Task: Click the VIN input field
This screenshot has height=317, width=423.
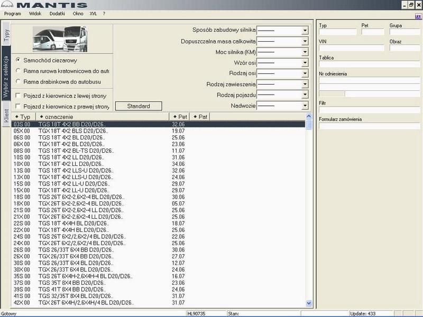Action: pyautogui.click(x=352, y=48)
